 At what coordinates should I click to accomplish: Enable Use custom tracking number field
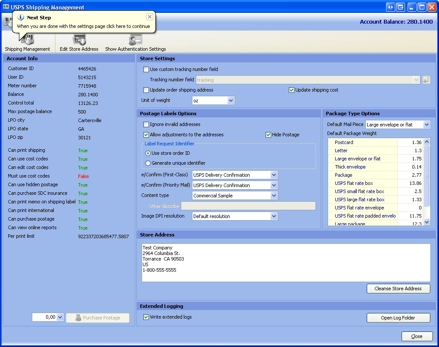click(x=146, y=69)
